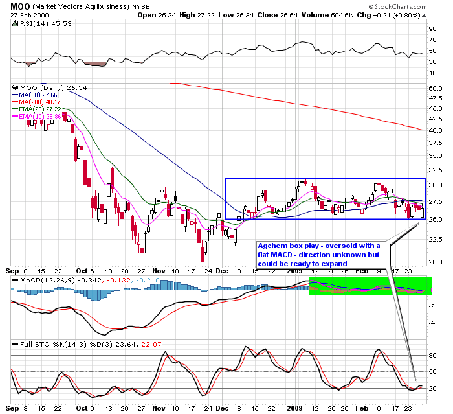The image size is (453, 414).
Task: Click the blue -0.210 MACD histogram value
Action: click(148, 280)
